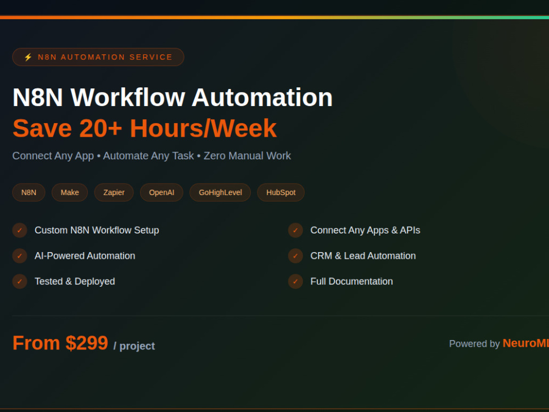549x412 pixels.
Task: Select the HubSpot tag pill
Action: click(281, 192)
